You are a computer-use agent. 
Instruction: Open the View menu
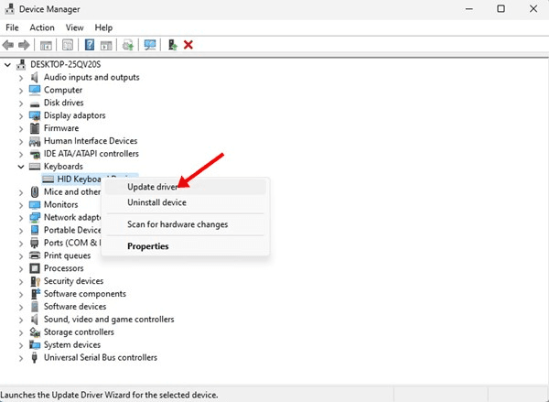coord(75,27)
